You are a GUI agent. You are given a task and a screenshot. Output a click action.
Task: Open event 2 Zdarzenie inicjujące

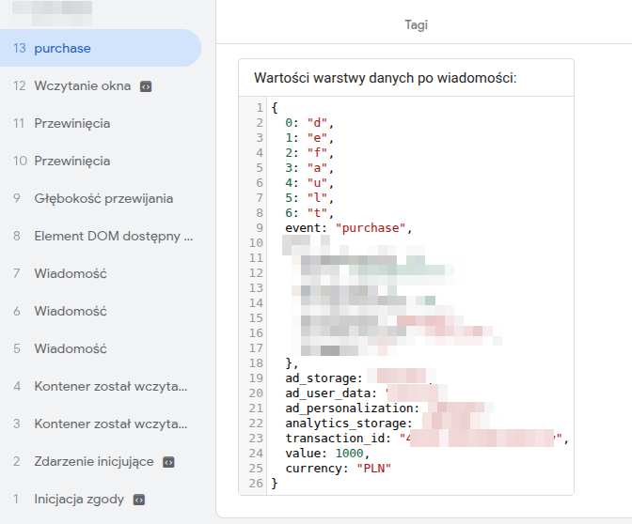tap(94, 461)
